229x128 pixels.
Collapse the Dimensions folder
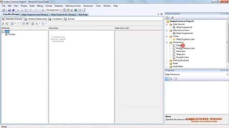(x=167, y=42)
